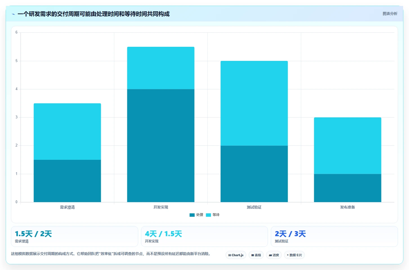Click the 需求澄清 x-axis label
409x270 pixels.
pyautogui.click(x=67, y=207)
